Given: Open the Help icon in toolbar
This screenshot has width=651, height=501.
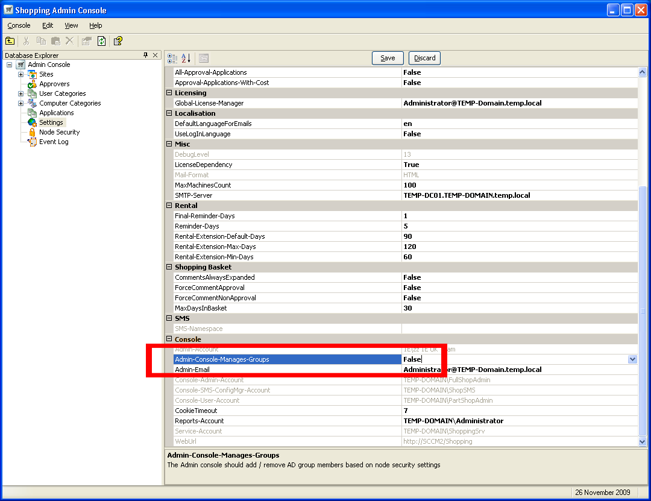Looking at the screenshot, I should coord(118,41).
